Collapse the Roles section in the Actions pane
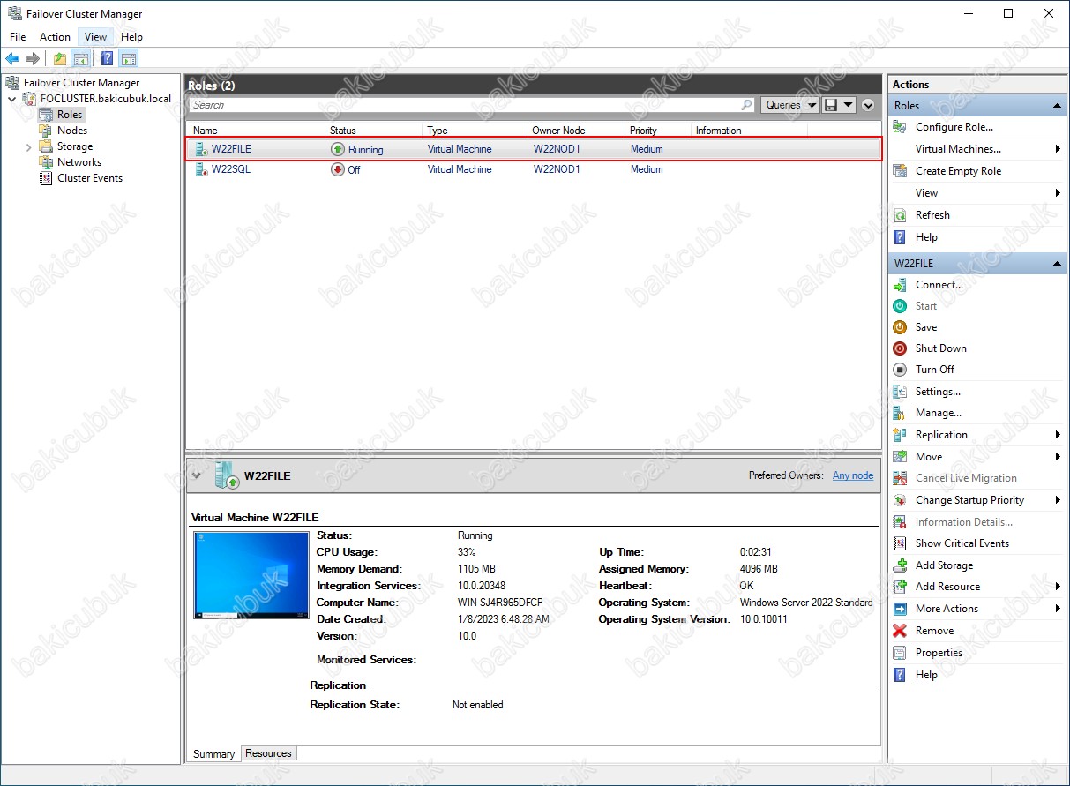The height and width of the screenshot is (786, 1070). [x=1057, y=106]
